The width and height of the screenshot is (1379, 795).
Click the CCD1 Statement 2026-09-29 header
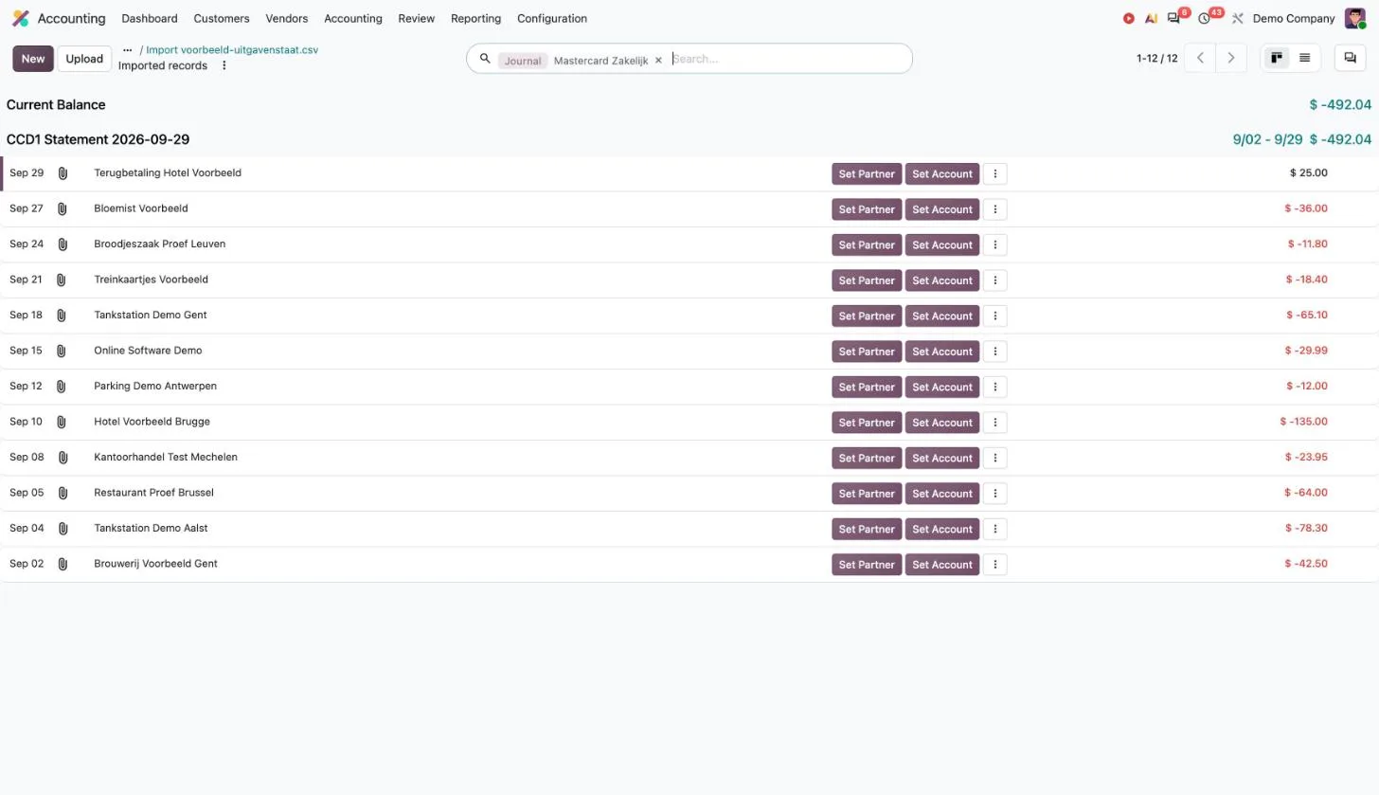pyautogui.click(x=98, y=139)
